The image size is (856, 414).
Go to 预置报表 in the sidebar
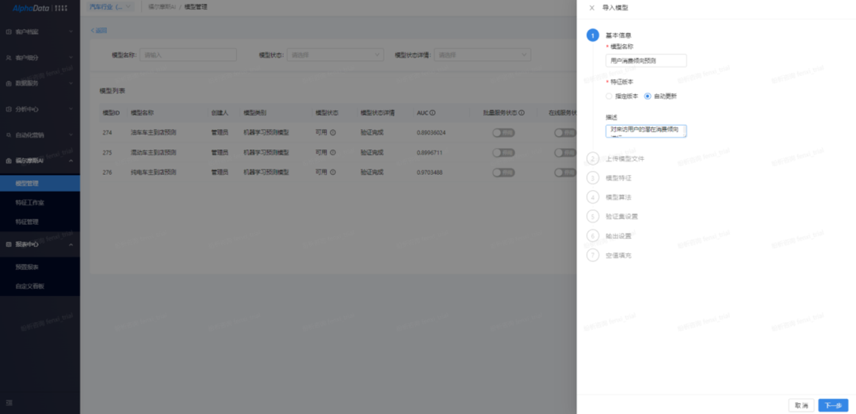[27, 267]
